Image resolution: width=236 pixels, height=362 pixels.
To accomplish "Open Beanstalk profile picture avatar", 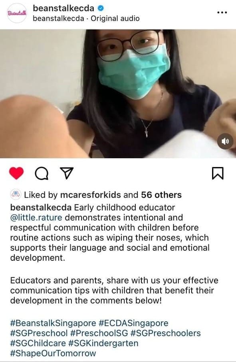I will point(17,13).
